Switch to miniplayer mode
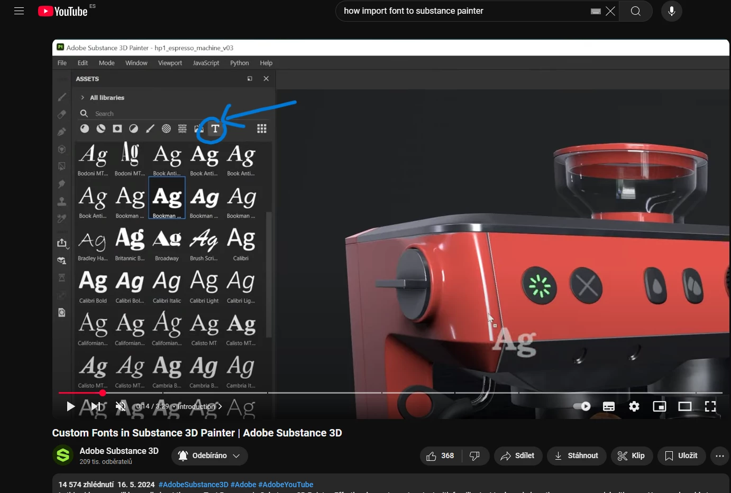The width and height of the screenshot is (731, 493). click(x=660, y=406)
